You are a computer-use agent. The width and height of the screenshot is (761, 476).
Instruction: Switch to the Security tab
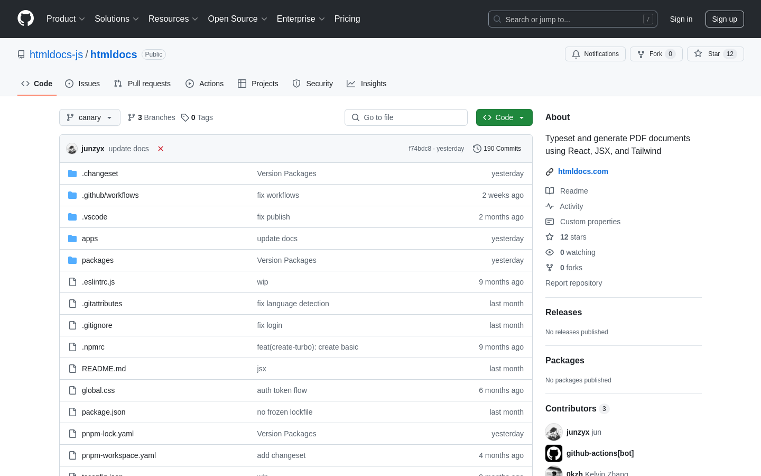tap(313, 84)
